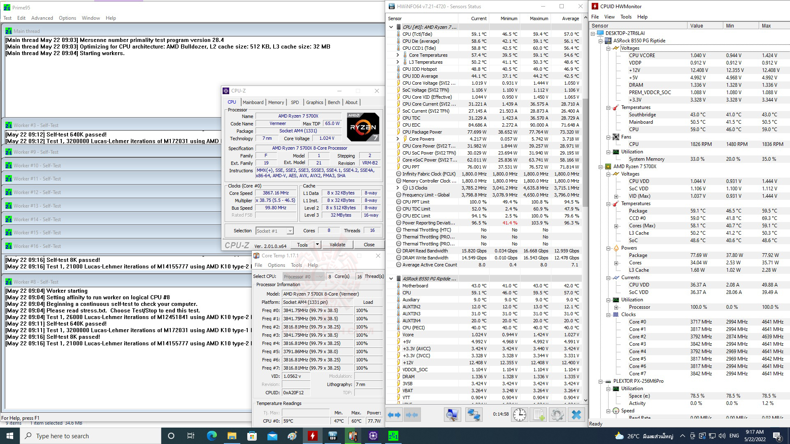790x444 pixels.
Task: Click the Validate button in CPU-Z
Action: click(337, 245)
